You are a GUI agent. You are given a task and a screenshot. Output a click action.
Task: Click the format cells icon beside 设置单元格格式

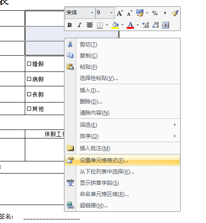pos(70,160)
